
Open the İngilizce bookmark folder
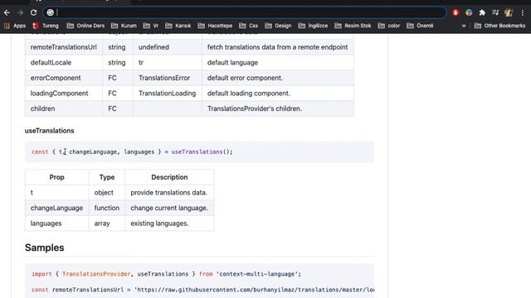[313, 26]
